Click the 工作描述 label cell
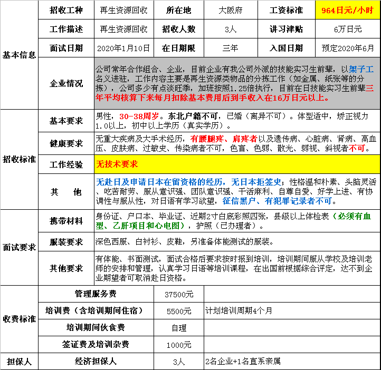 click(66, 29)
